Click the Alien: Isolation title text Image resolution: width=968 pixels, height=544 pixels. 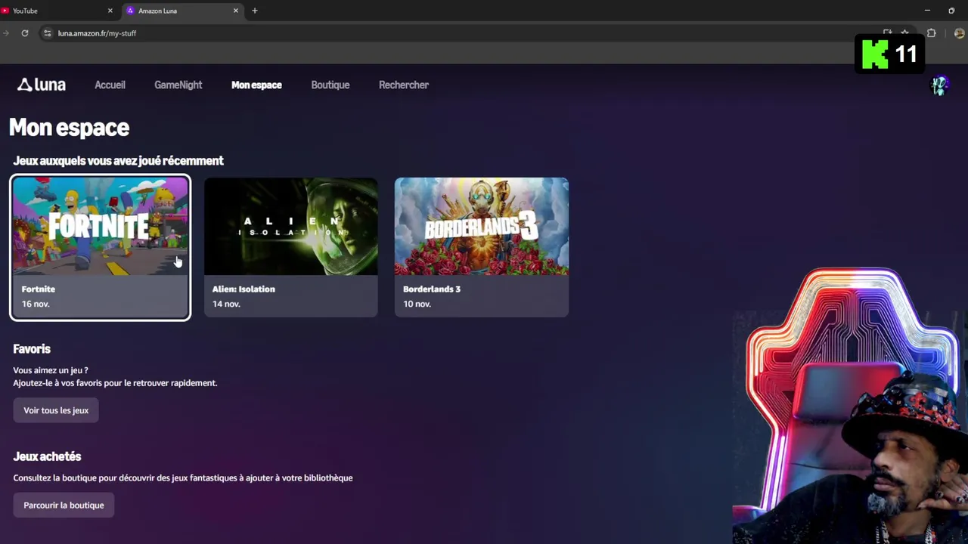coord(244,289)
